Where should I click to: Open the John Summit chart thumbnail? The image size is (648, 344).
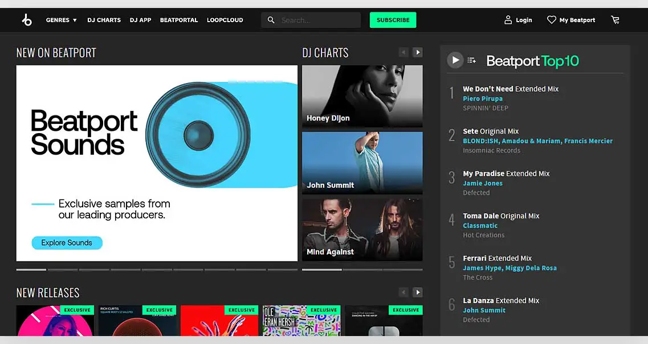click(362, 163)
